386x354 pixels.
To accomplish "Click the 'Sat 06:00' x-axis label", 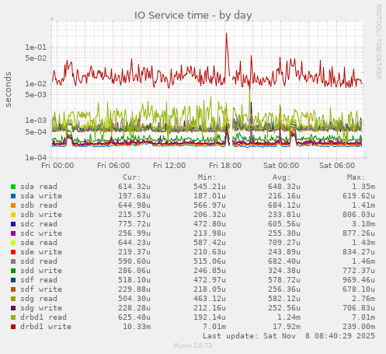I will tap(337, 166).
